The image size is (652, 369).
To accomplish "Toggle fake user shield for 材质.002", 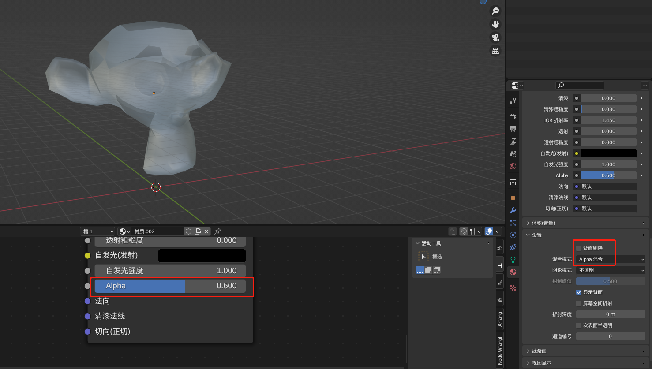I will pos(189,231).
